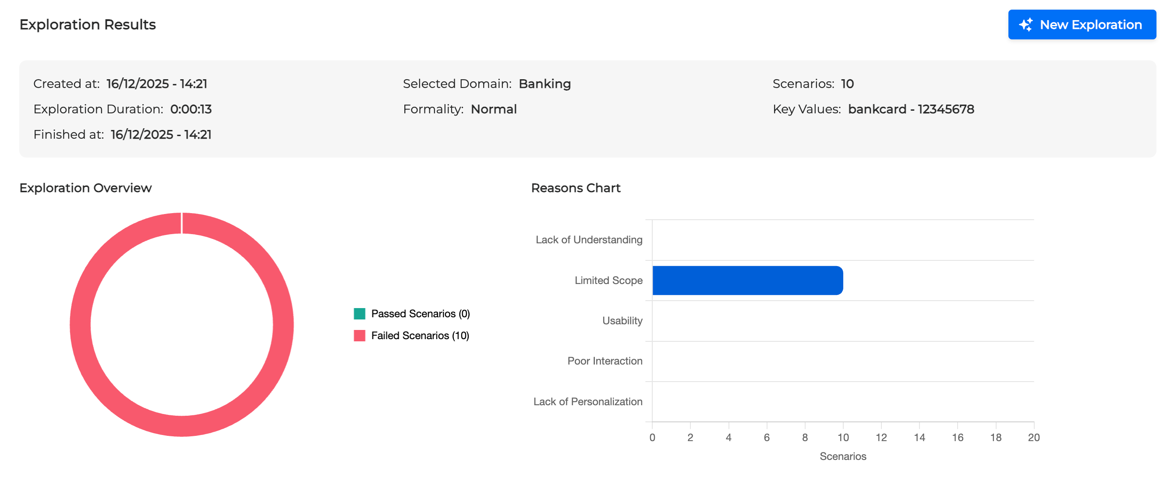Click the sparkle icon on New Exploration button
This screenshot has width=1174, height=484.
(1025, 25)
